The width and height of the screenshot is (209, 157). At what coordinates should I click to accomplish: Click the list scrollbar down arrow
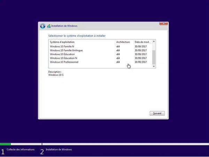(154, 66)
